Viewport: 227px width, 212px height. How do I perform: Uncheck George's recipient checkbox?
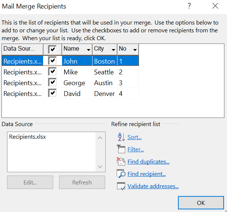(52, 83)
